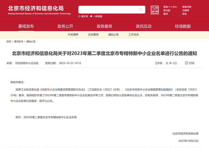Set font size to 大
209x148 pixels.
(167, 63)
